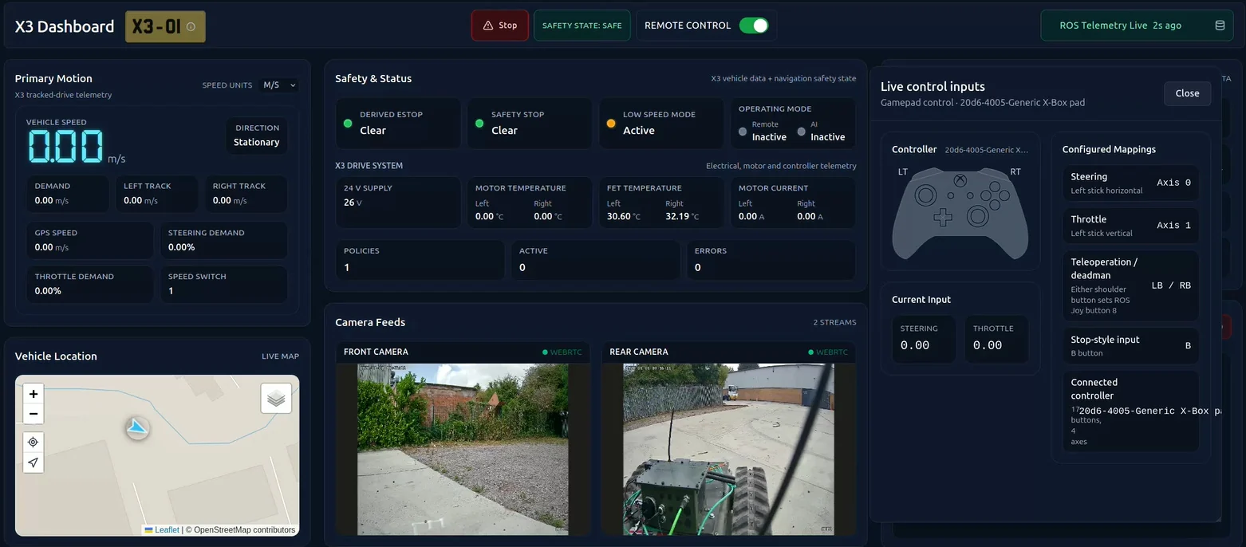Zoom out on the vehicle map
This screenshot has height=547, width=1246.
(34, 414)
